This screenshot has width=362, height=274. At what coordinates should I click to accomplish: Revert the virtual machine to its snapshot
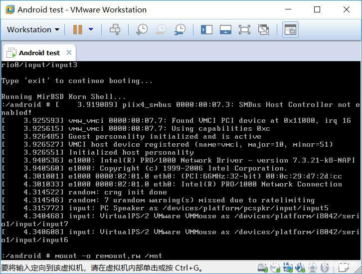click(161, 30)
